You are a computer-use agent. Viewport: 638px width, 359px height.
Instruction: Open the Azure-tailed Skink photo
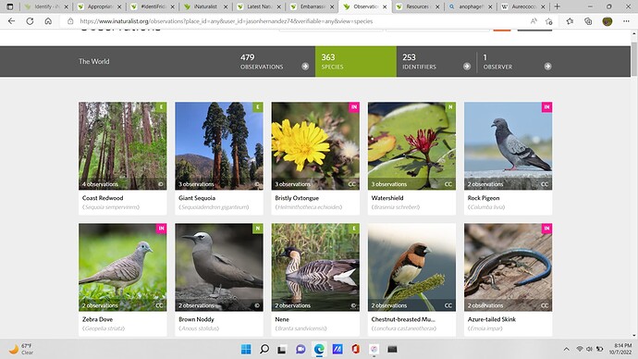[x=508, y=267]
